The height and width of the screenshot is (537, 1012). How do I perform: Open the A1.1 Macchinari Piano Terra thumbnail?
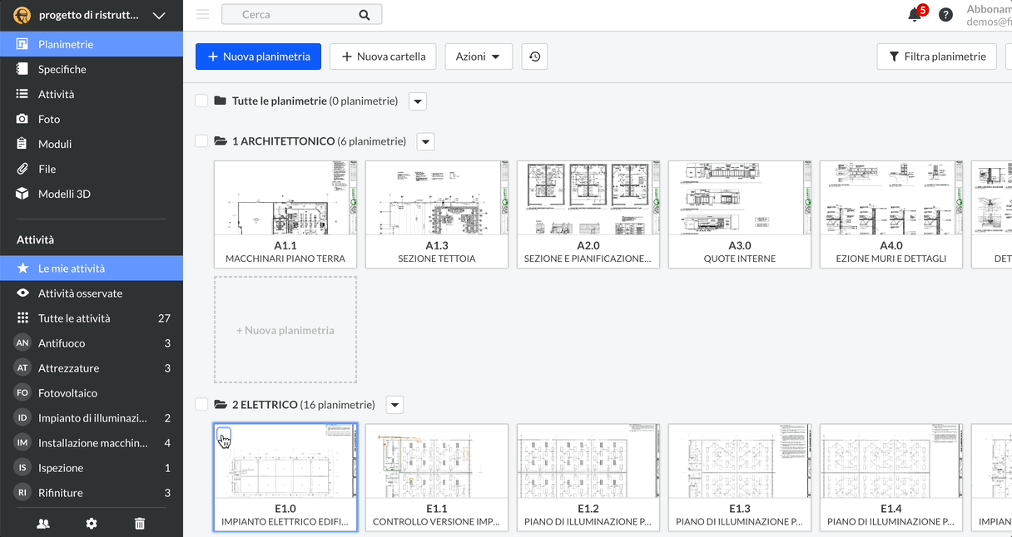point(285,198)
